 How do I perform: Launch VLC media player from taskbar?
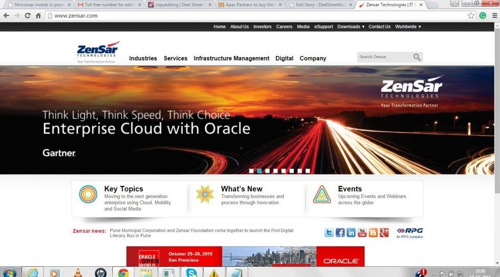[78, 273]
